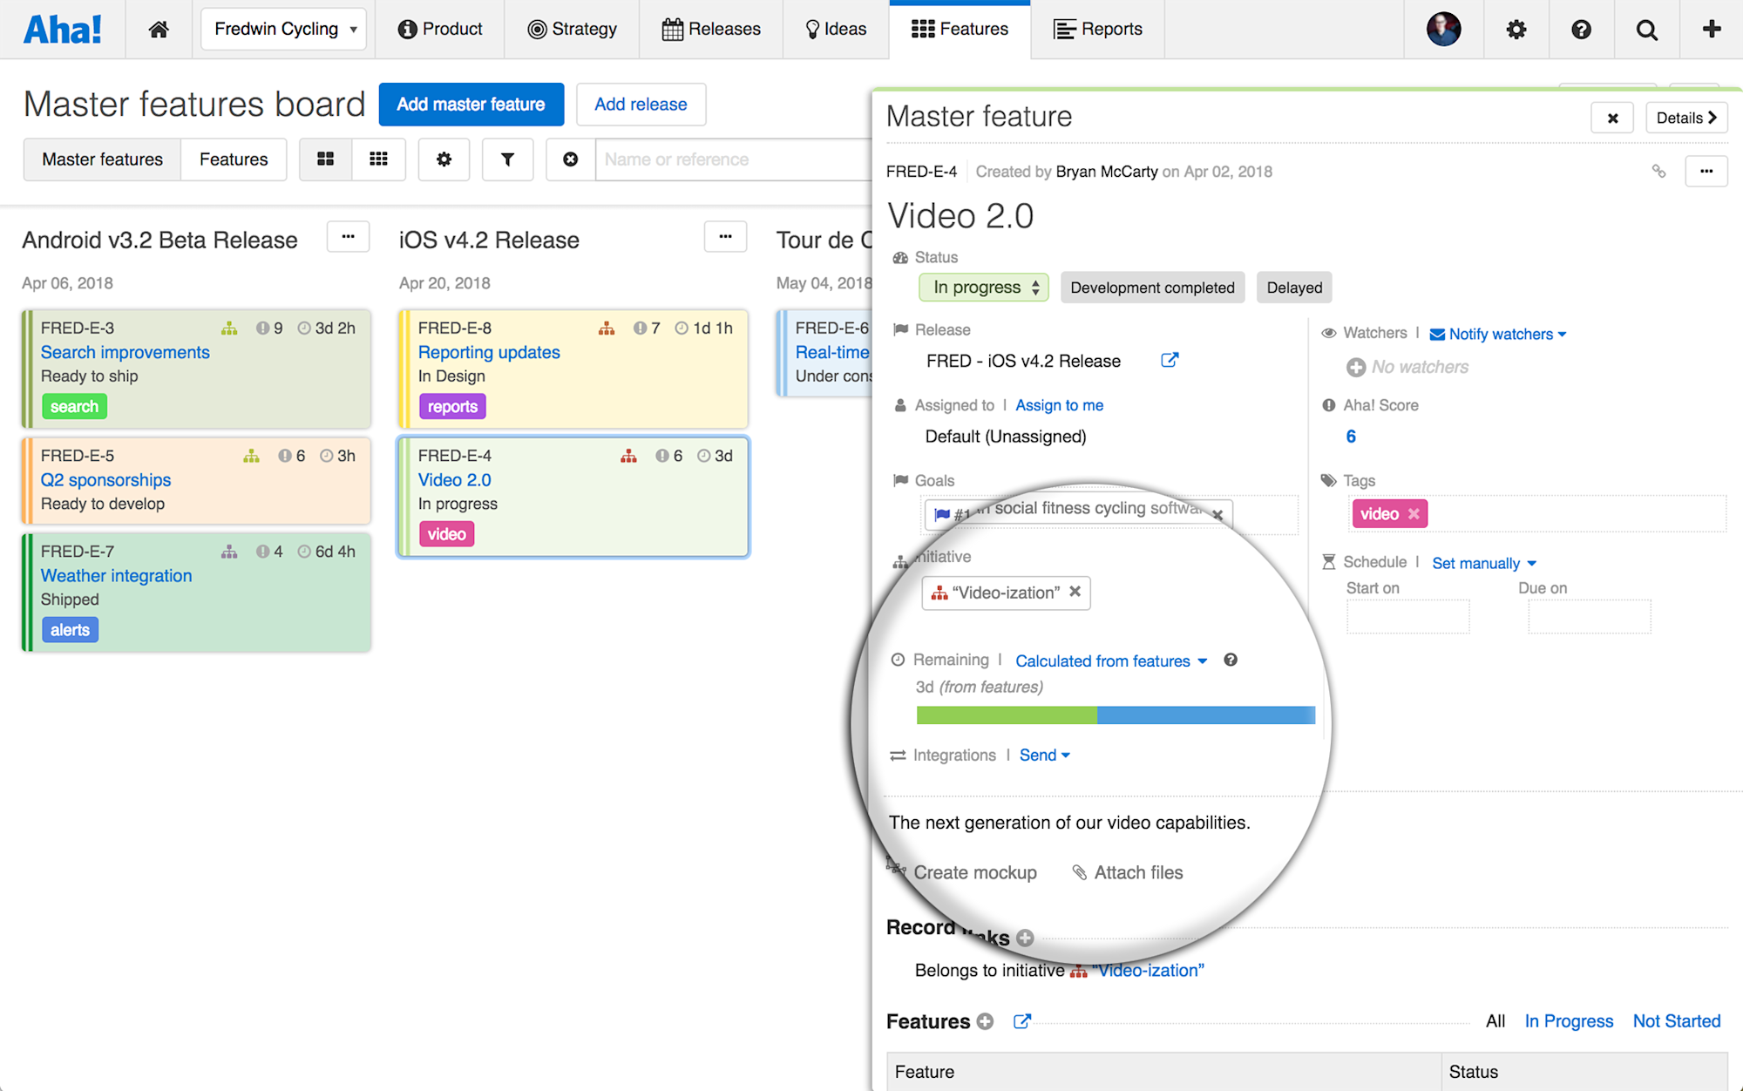Screen dimensions: 1743x1091
Task: Click the Name or reference search field
Action: coord(732,159)
